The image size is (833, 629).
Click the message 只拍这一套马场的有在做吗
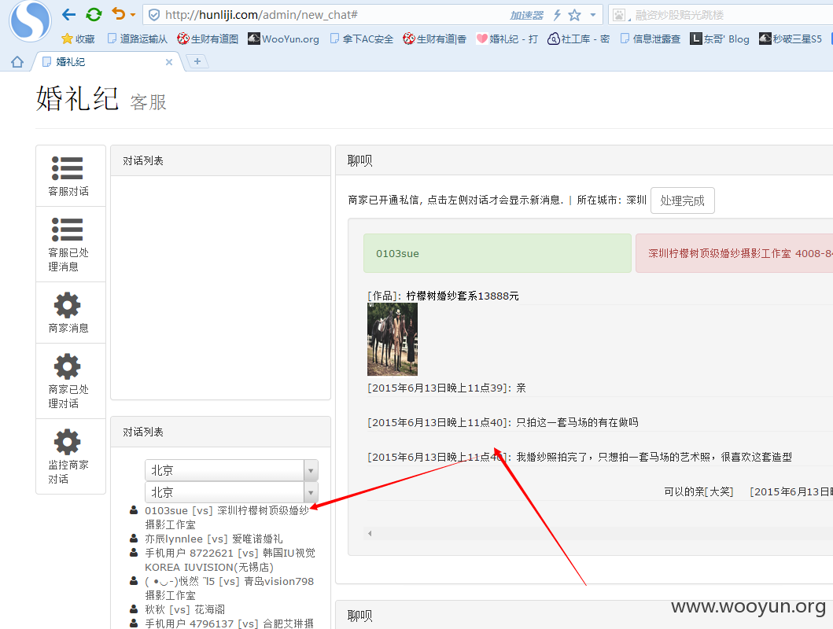577,422
